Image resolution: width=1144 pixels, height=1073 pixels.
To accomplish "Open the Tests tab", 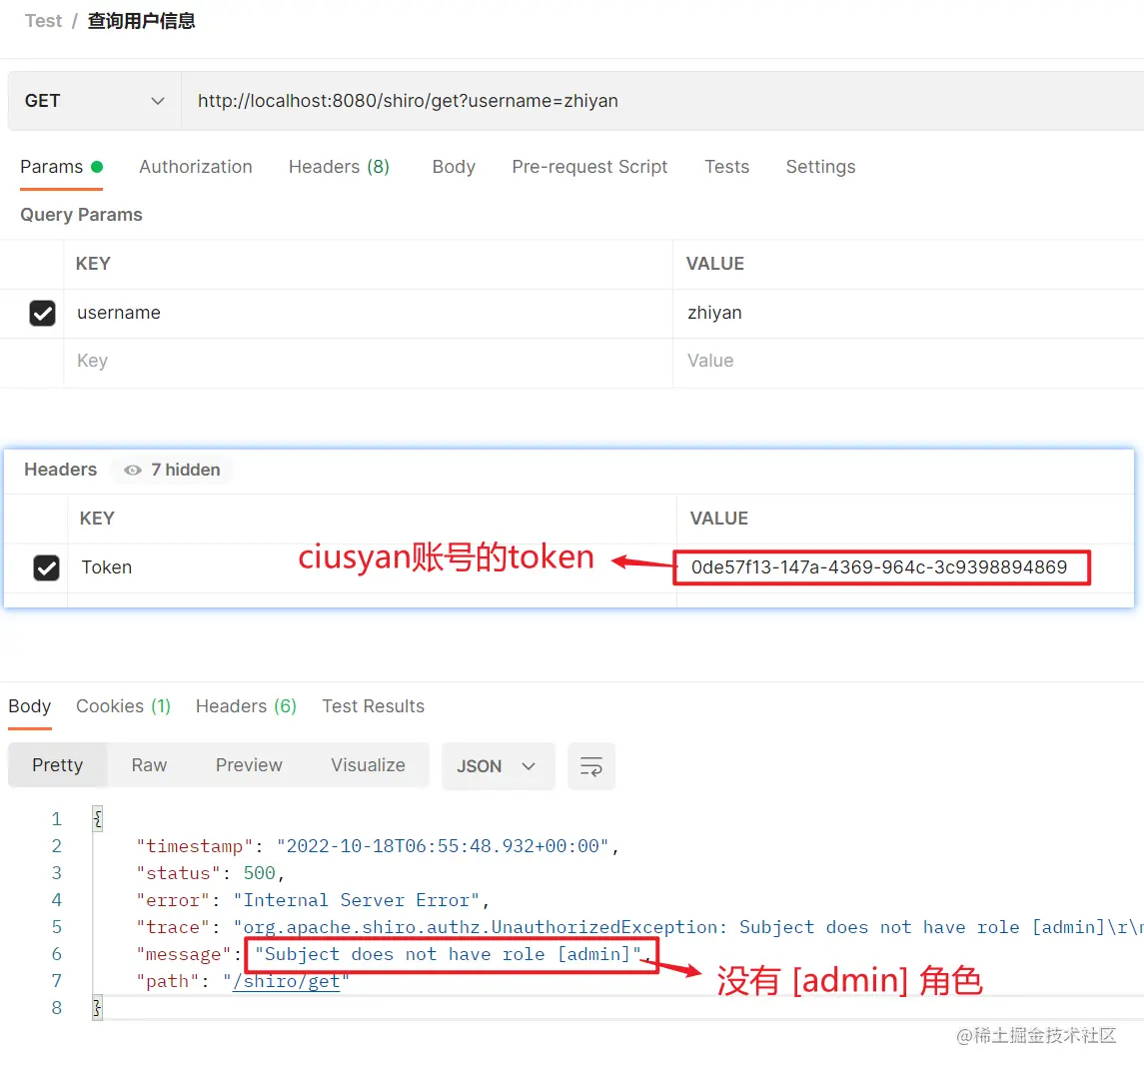I will (x=726, y=167).
